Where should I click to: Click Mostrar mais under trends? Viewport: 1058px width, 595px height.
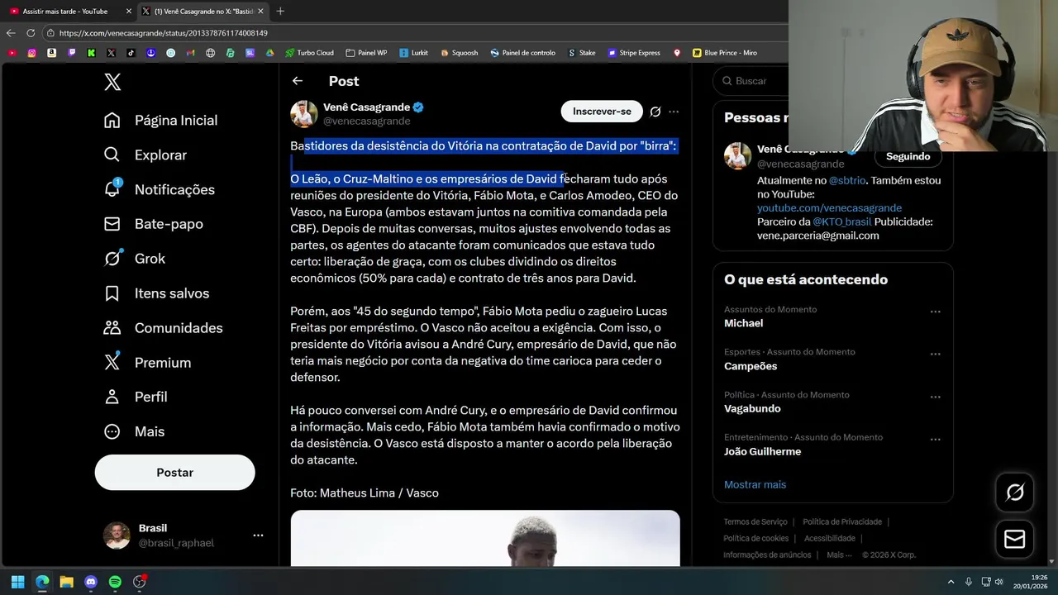pyautogui.click(x=755, y=485)
